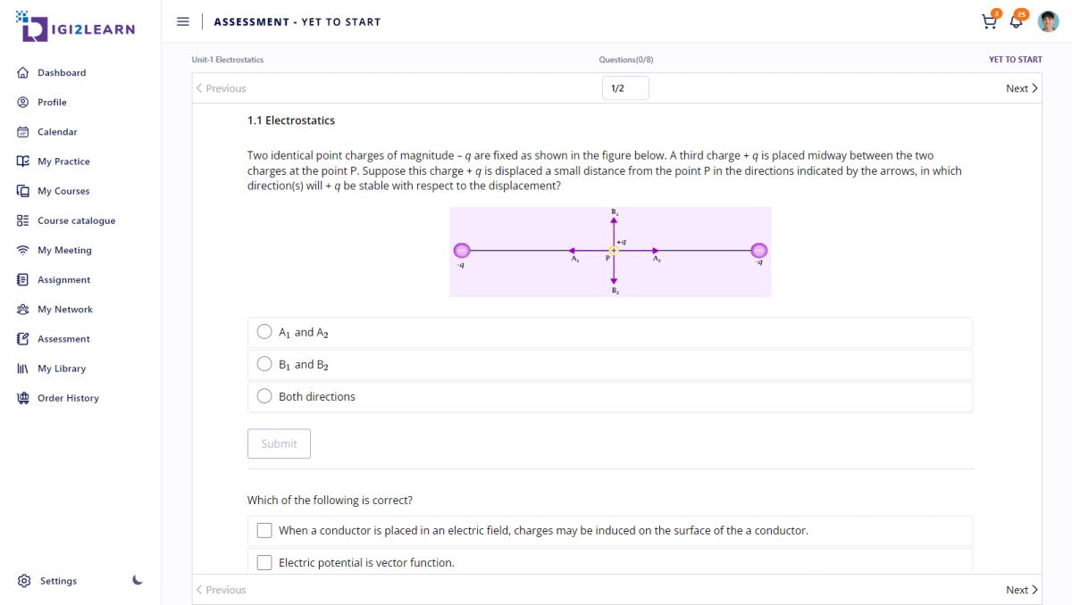Advance with the top Next chevron
The image size is (1072, 605).
(1019, 88)
